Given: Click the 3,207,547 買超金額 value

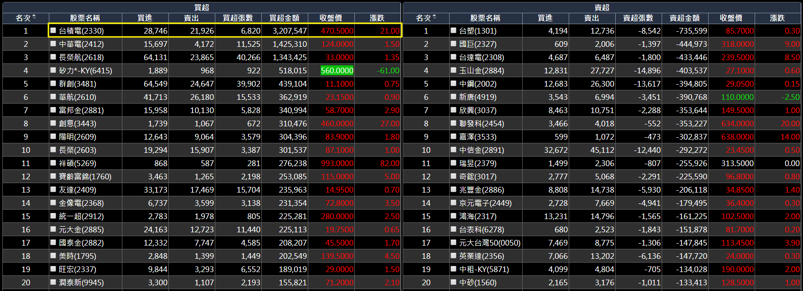Looking at the screenshot, I should [x=289, y=31].
